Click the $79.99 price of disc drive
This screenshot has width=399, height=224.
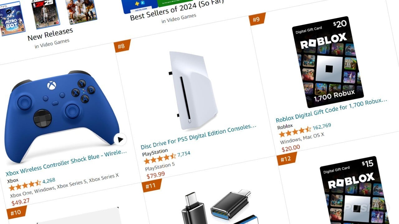[x=156, y=175]
